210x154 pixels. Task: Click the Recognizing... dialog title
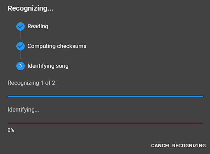(x=30, y=8)
